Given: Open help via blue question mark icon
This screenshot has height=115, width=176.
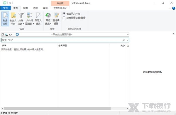Looking at the screenshot, I should (174, 8).
